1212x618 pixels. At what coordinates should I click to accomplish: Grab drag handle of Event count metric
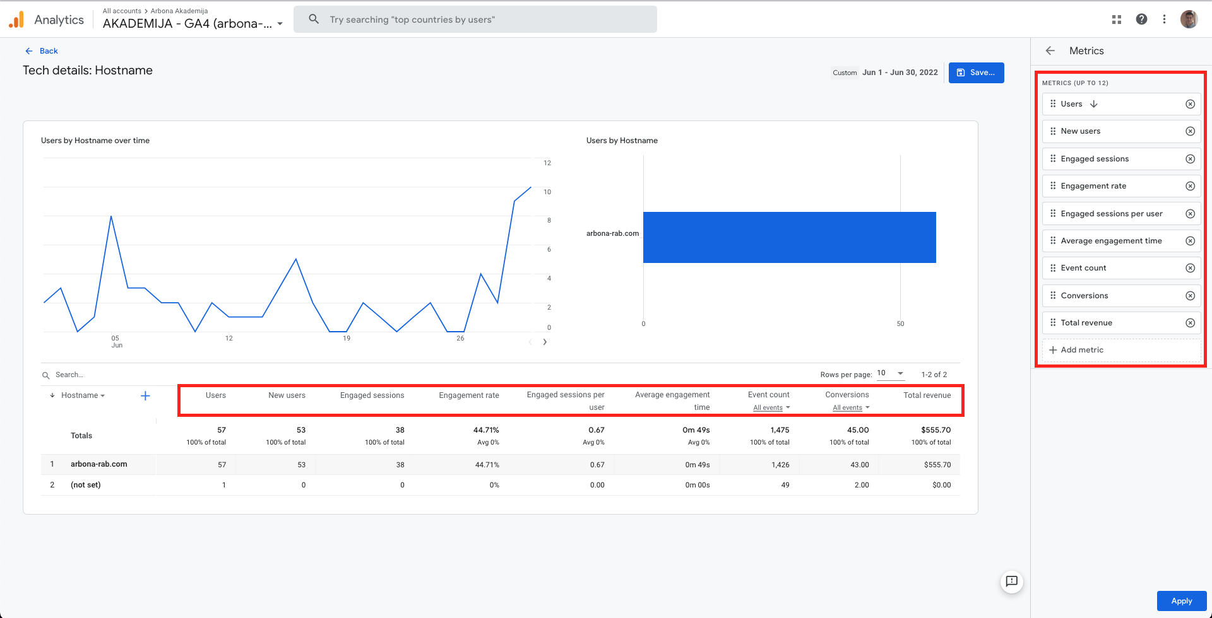coord(1053,268)
